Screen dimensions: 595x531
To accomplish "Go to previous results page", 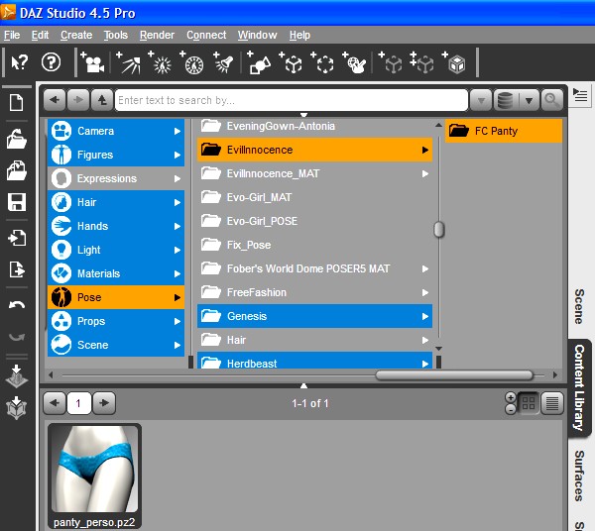I will [x=55, y=403].
